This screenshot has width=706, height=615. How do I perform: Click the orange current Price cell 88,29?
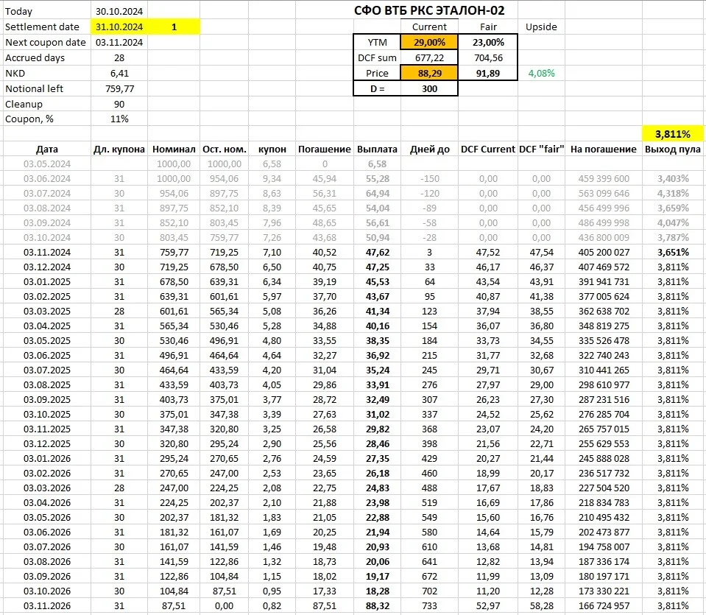[429, 73]
